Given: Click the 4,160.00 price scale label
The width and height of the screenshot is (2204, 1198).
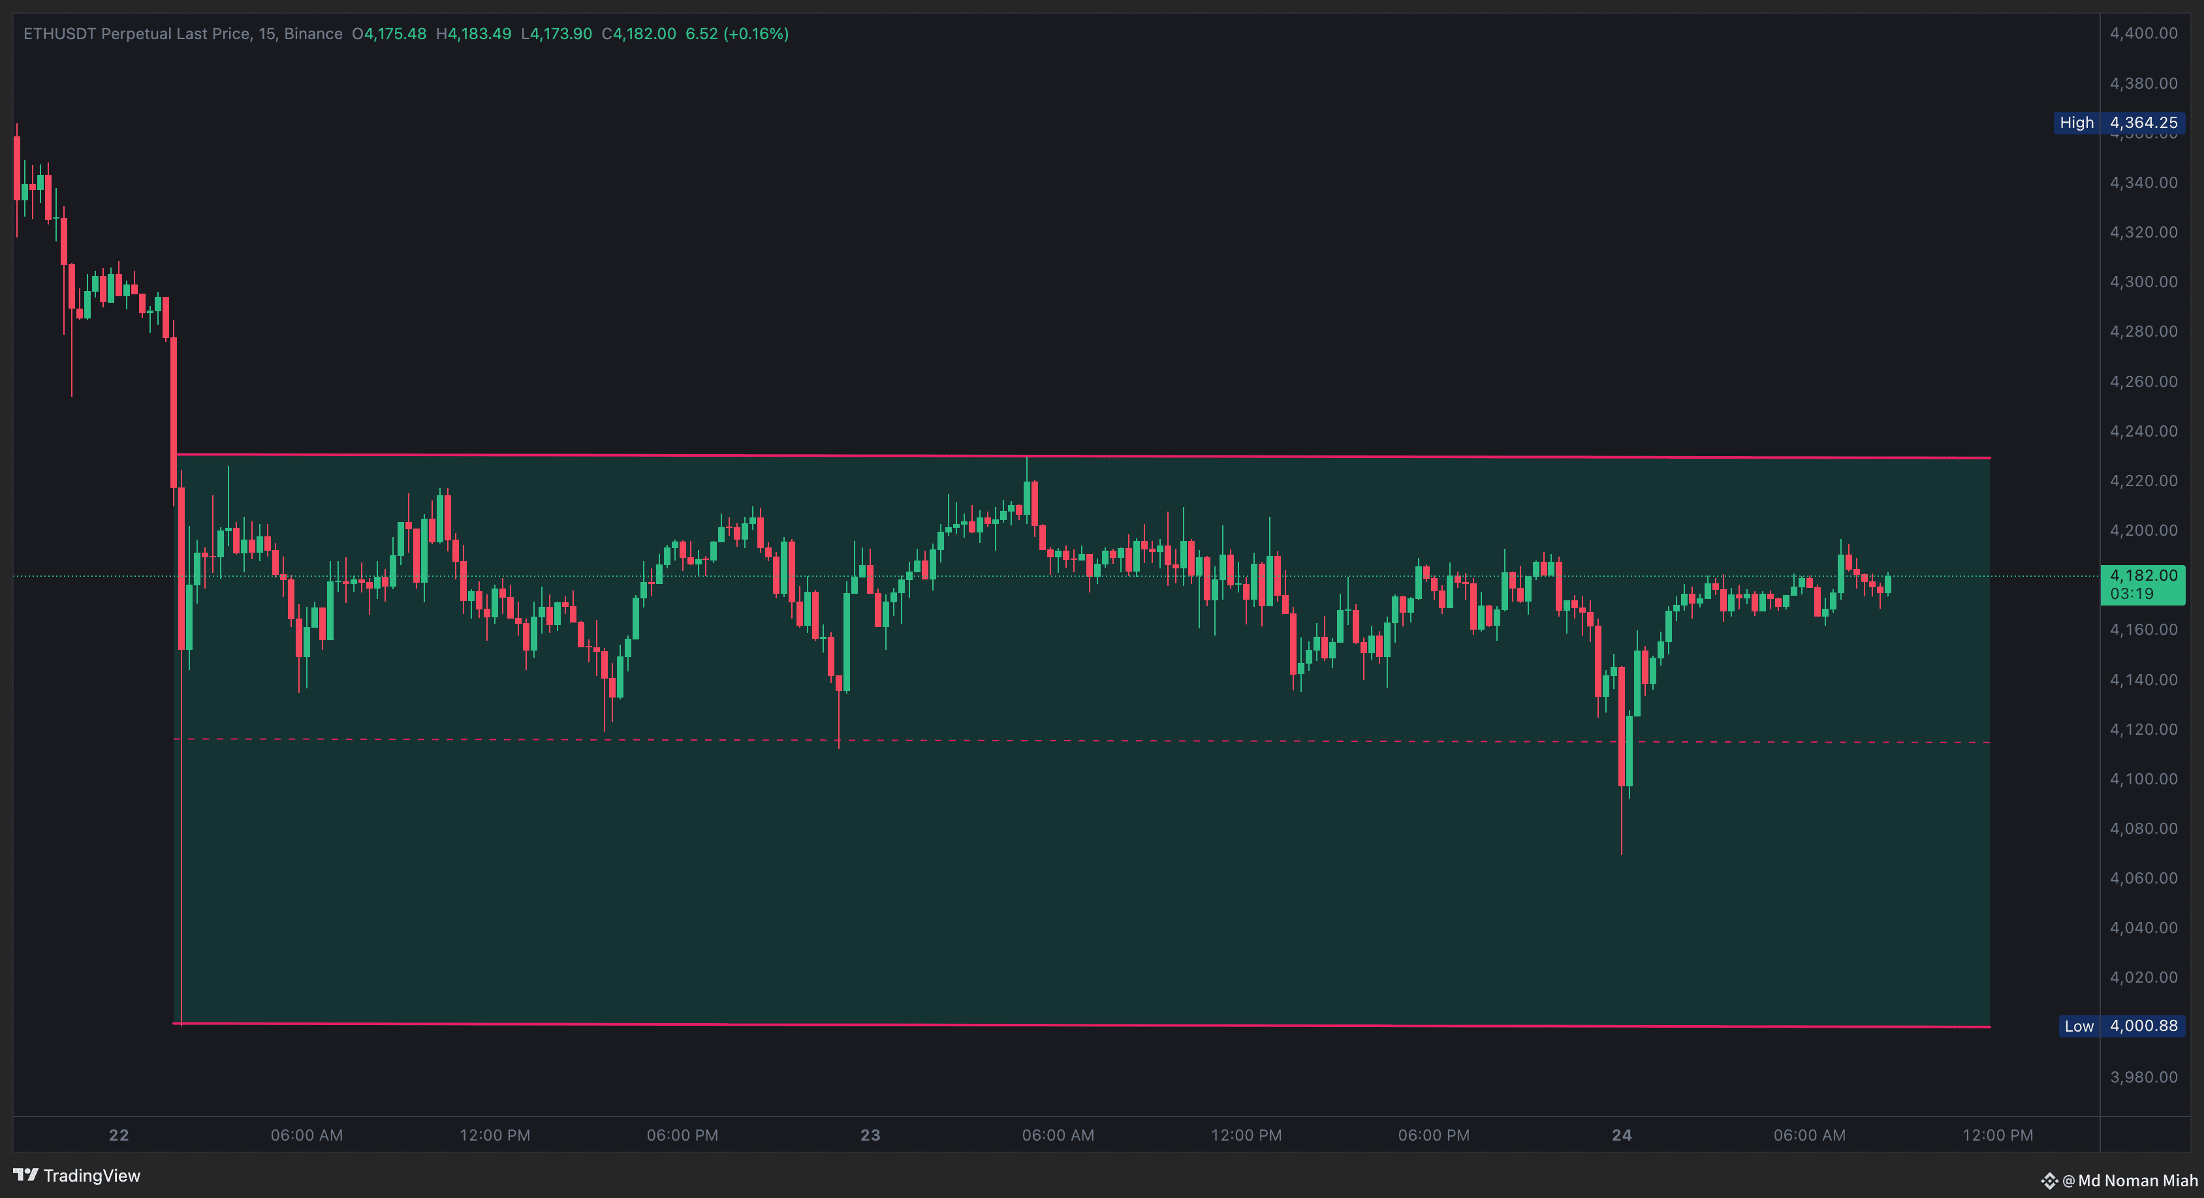Looking at the screenshot, I should (2143, 630).
